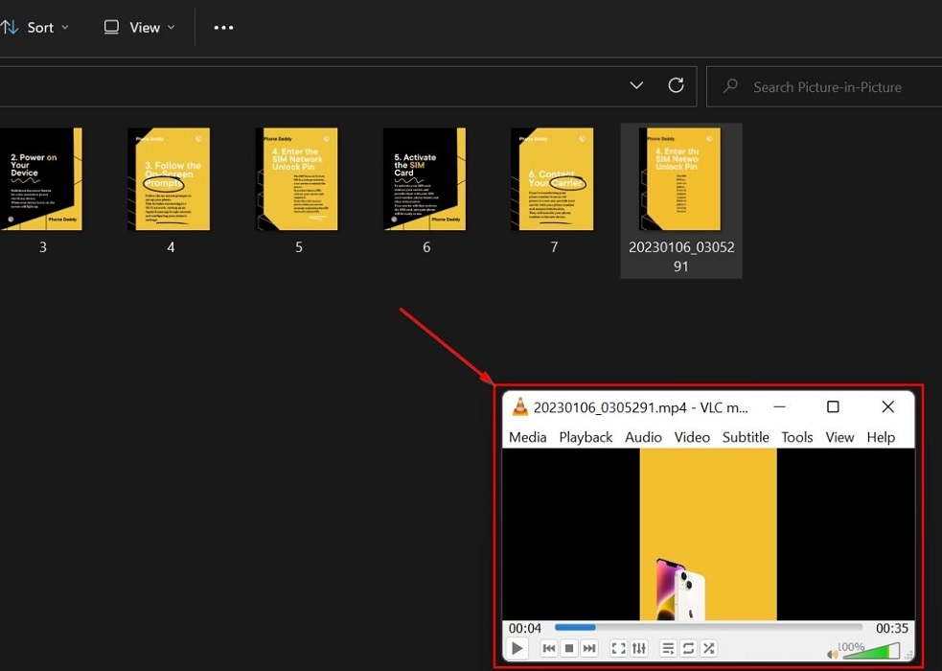The height and width of the screenshot is (671, 942).
Task: Click the next media icon
Action: [589, 648]
